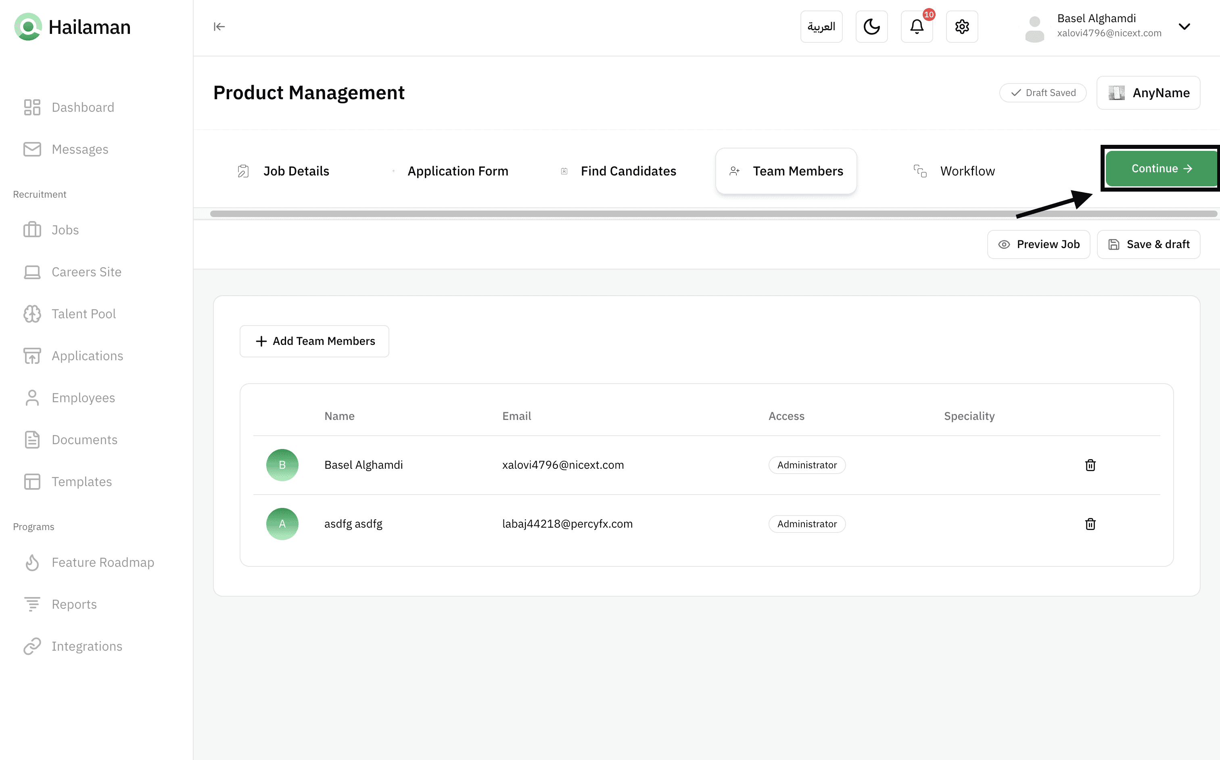The height and width of the screenshot is (760, 1220).
Task: Click Administrator access badge for Basel
Action: 806,465
